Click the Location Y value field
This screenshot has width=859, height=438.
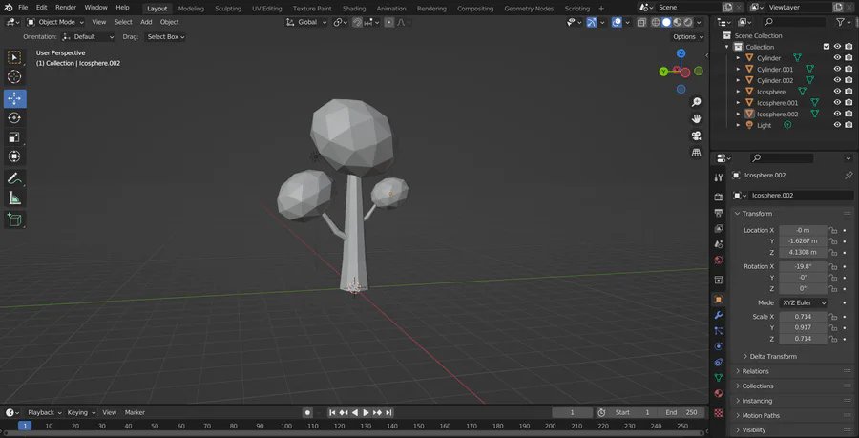coord(803,241)
